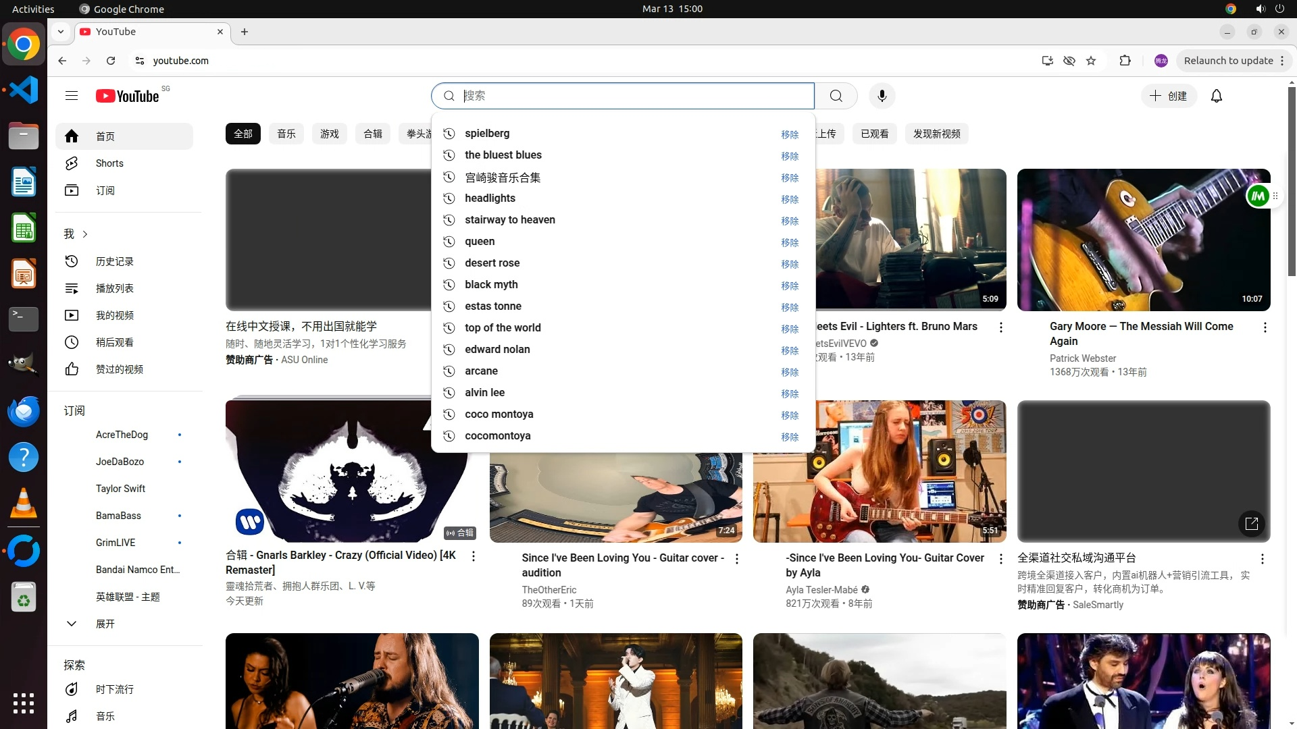The width and height of the screenshot is (1297, 729).
Task: Choose 'stairway to heaven' search suggestion
Action: pos(509,220)
